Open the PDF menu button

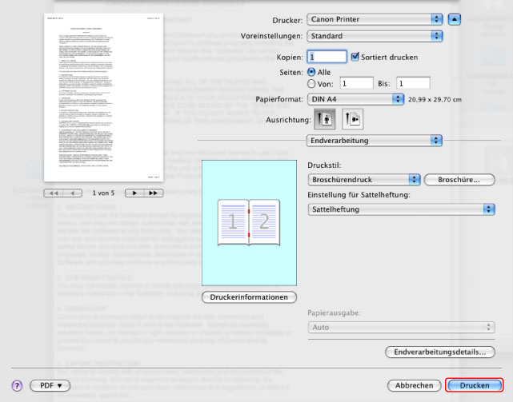point(50,385)
